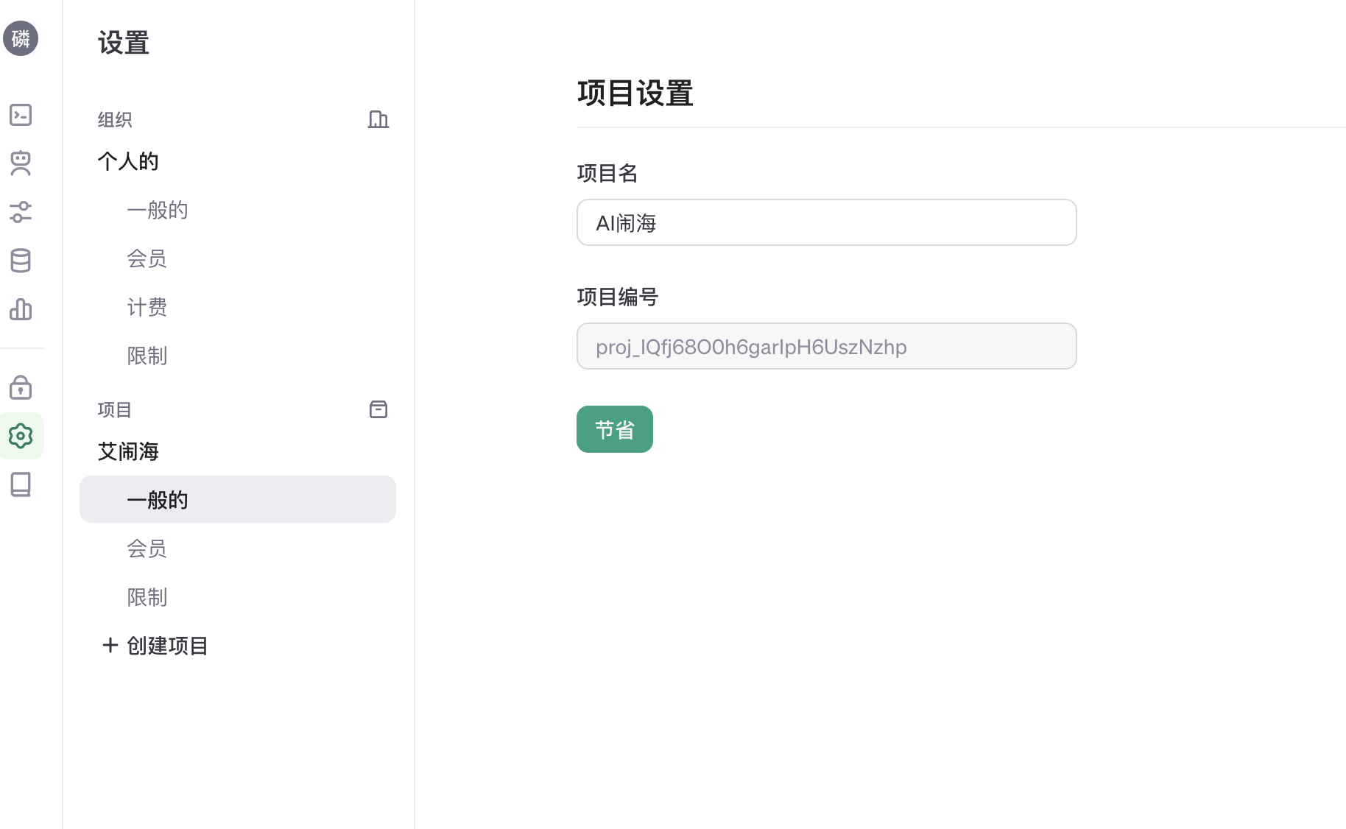Open the Playground terminal icon
Screen dimensions: 1346x829
[21, 115]
